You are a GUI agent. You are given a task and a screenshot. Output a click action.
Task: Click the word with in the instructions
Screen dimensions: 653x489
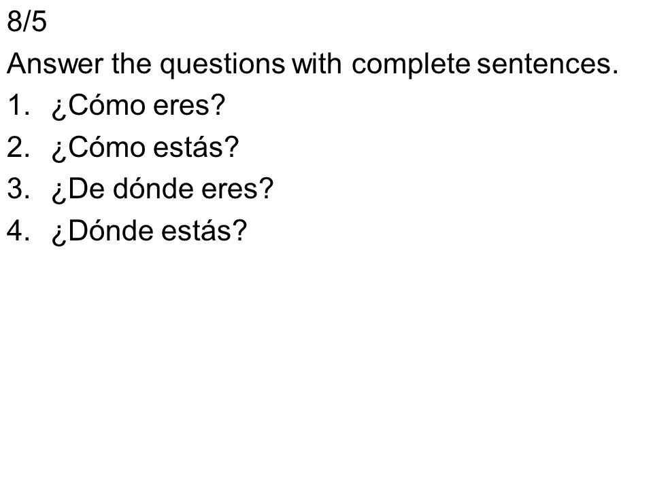316,64
